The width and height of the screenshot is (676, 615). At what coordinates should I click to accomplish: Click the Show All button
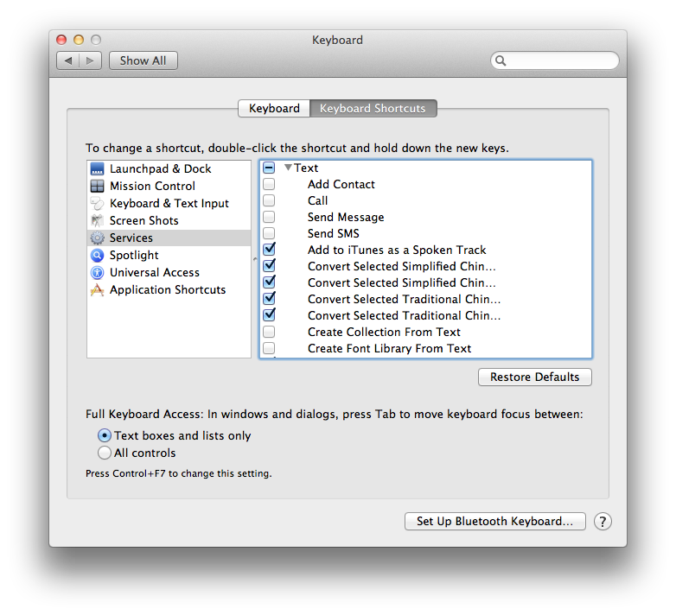coord(143,60)
